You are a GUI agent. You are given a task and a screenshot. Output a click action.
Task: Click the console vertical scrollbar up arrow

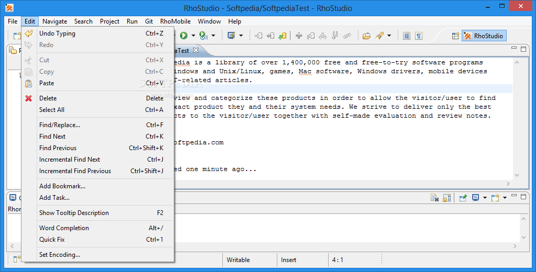coord(523,219)
